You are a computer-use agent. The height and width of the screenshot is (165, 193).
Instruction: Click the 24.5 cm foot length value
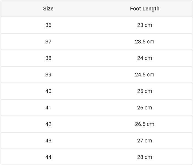click(x=145, y=75)
